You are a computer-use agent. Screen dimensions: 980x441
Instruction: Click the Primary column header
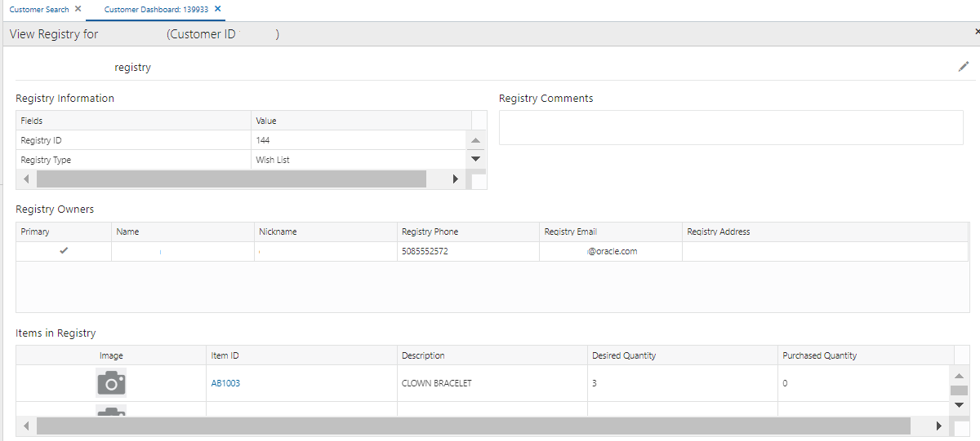(64, 232)
